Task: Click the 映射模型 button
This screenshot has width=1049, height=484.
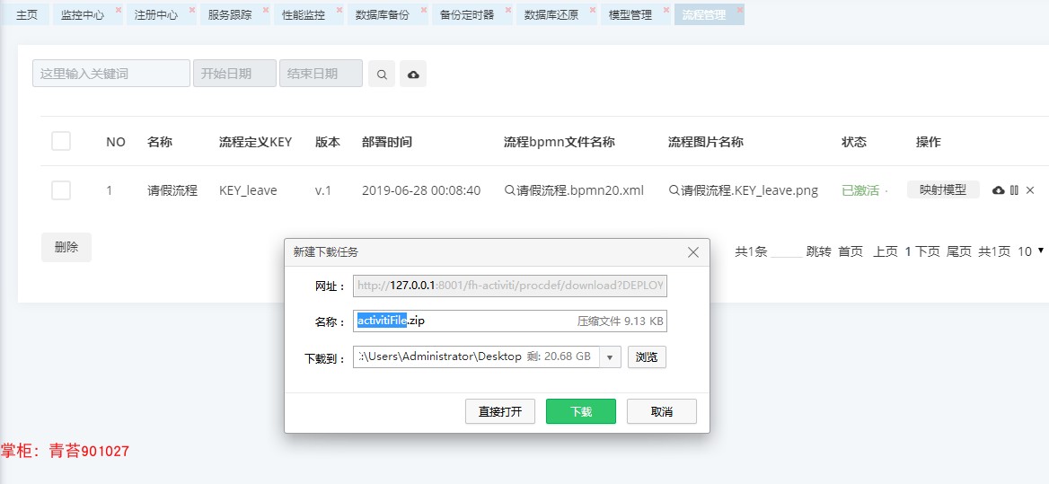Action: click(x=943, y=189)
